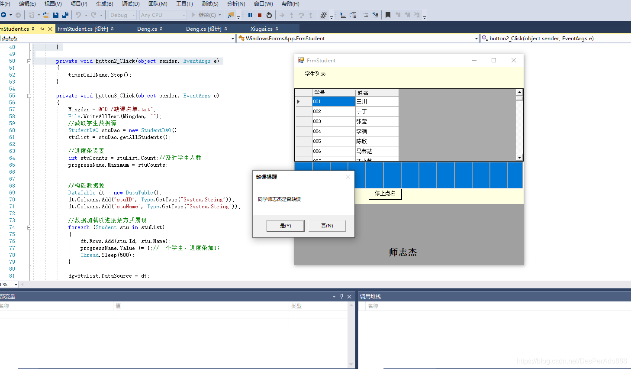631x369 pixels.
Task: Comment out the selected lines icon
Action: [366, 15]
